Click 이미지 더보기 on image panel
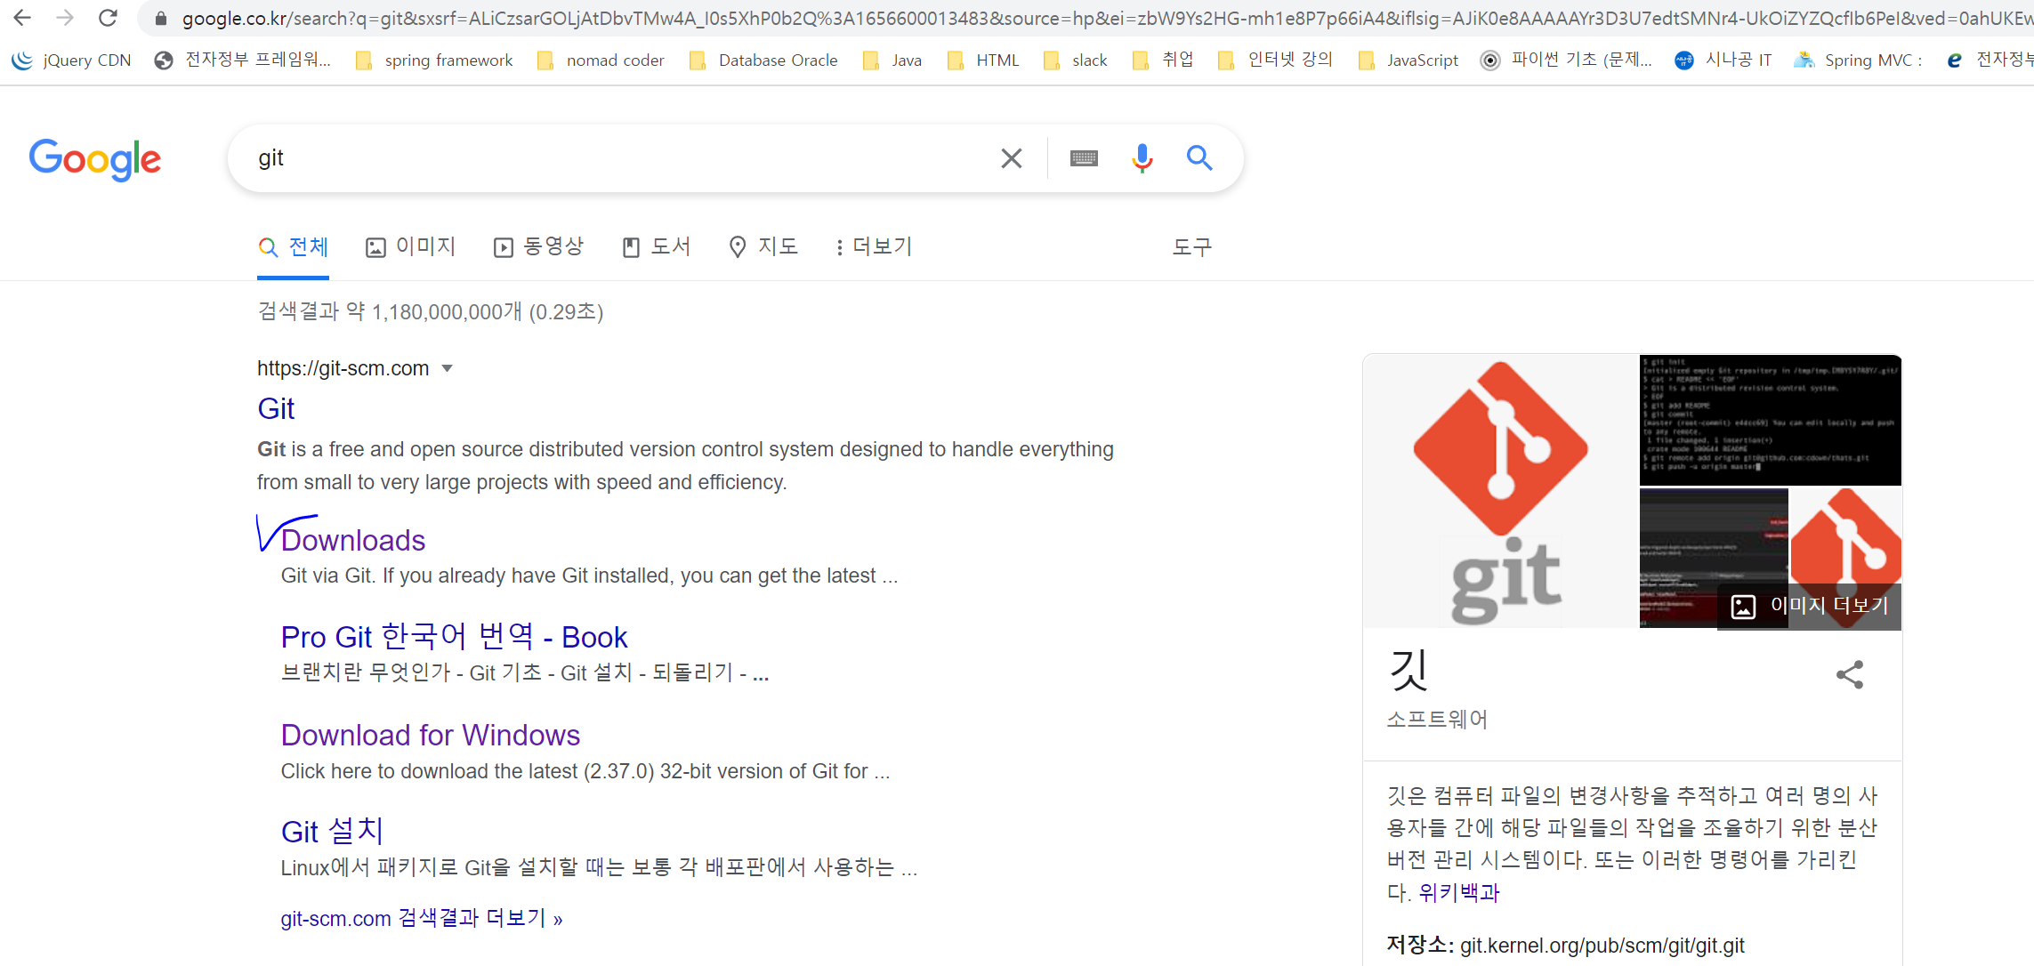Image resolution: width=2034 pixels, height=966 pixels. [x=1810, y=606]
